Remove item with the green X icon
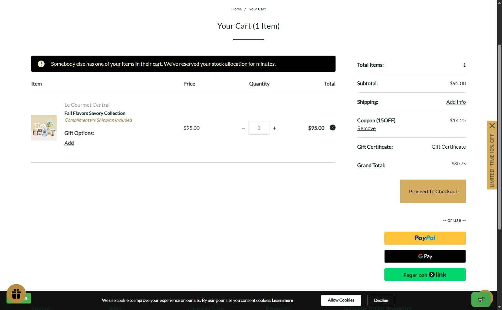This screenshot has height=310, width=502. click(332, 128)
